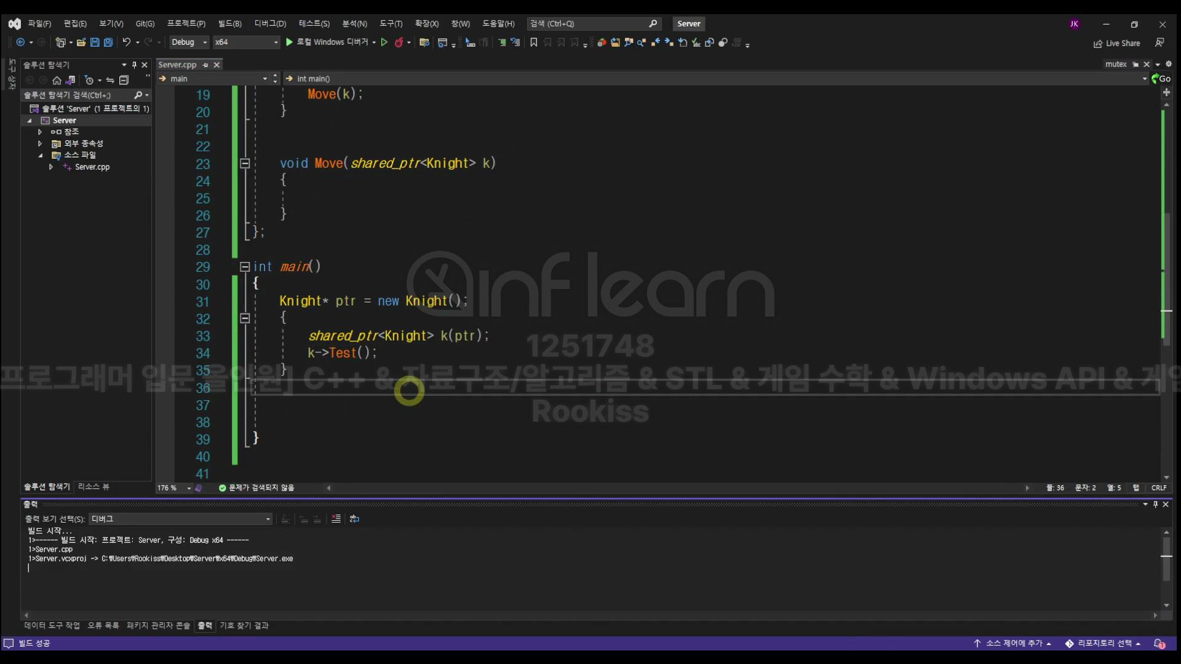The height and width of the screenshot is (664, 1181).
Task: Open the 빌드(B) menu
Action: click(229, 23)
